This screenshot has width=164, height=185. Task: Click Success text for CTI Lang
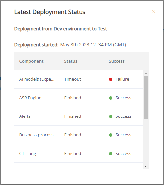click(123, 153)
